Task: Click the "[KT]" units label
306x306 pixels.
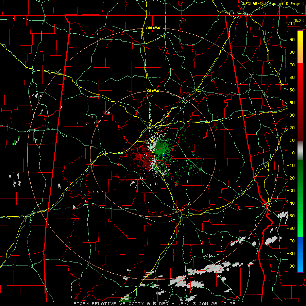Action: (x=291, y=23)
